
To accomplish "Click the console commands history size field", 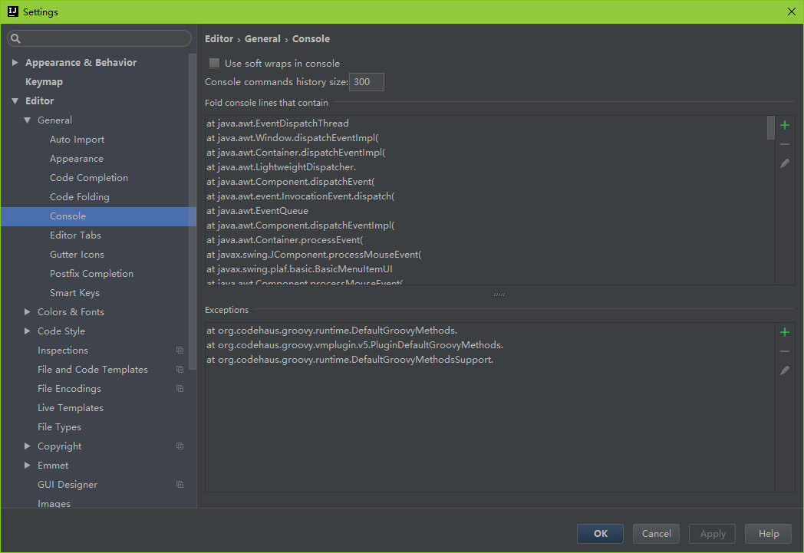I will [367, 82].
